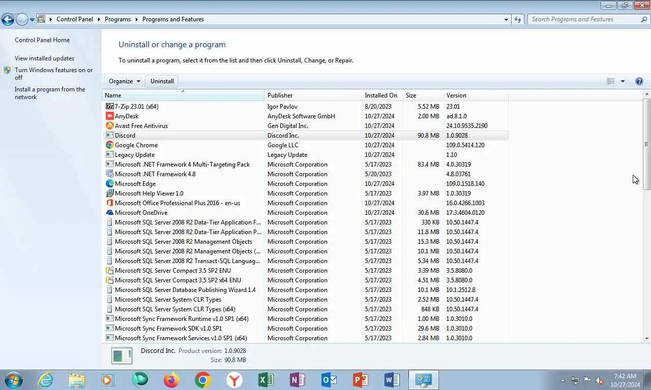
Task: Click the Google Chrome list icon
Action: point(109,145)
